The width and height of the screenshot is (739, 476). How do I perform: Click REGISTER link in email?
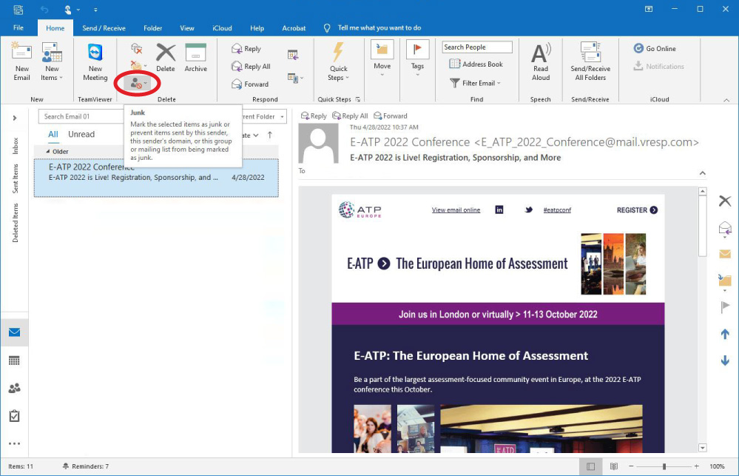tap(637, 210)
